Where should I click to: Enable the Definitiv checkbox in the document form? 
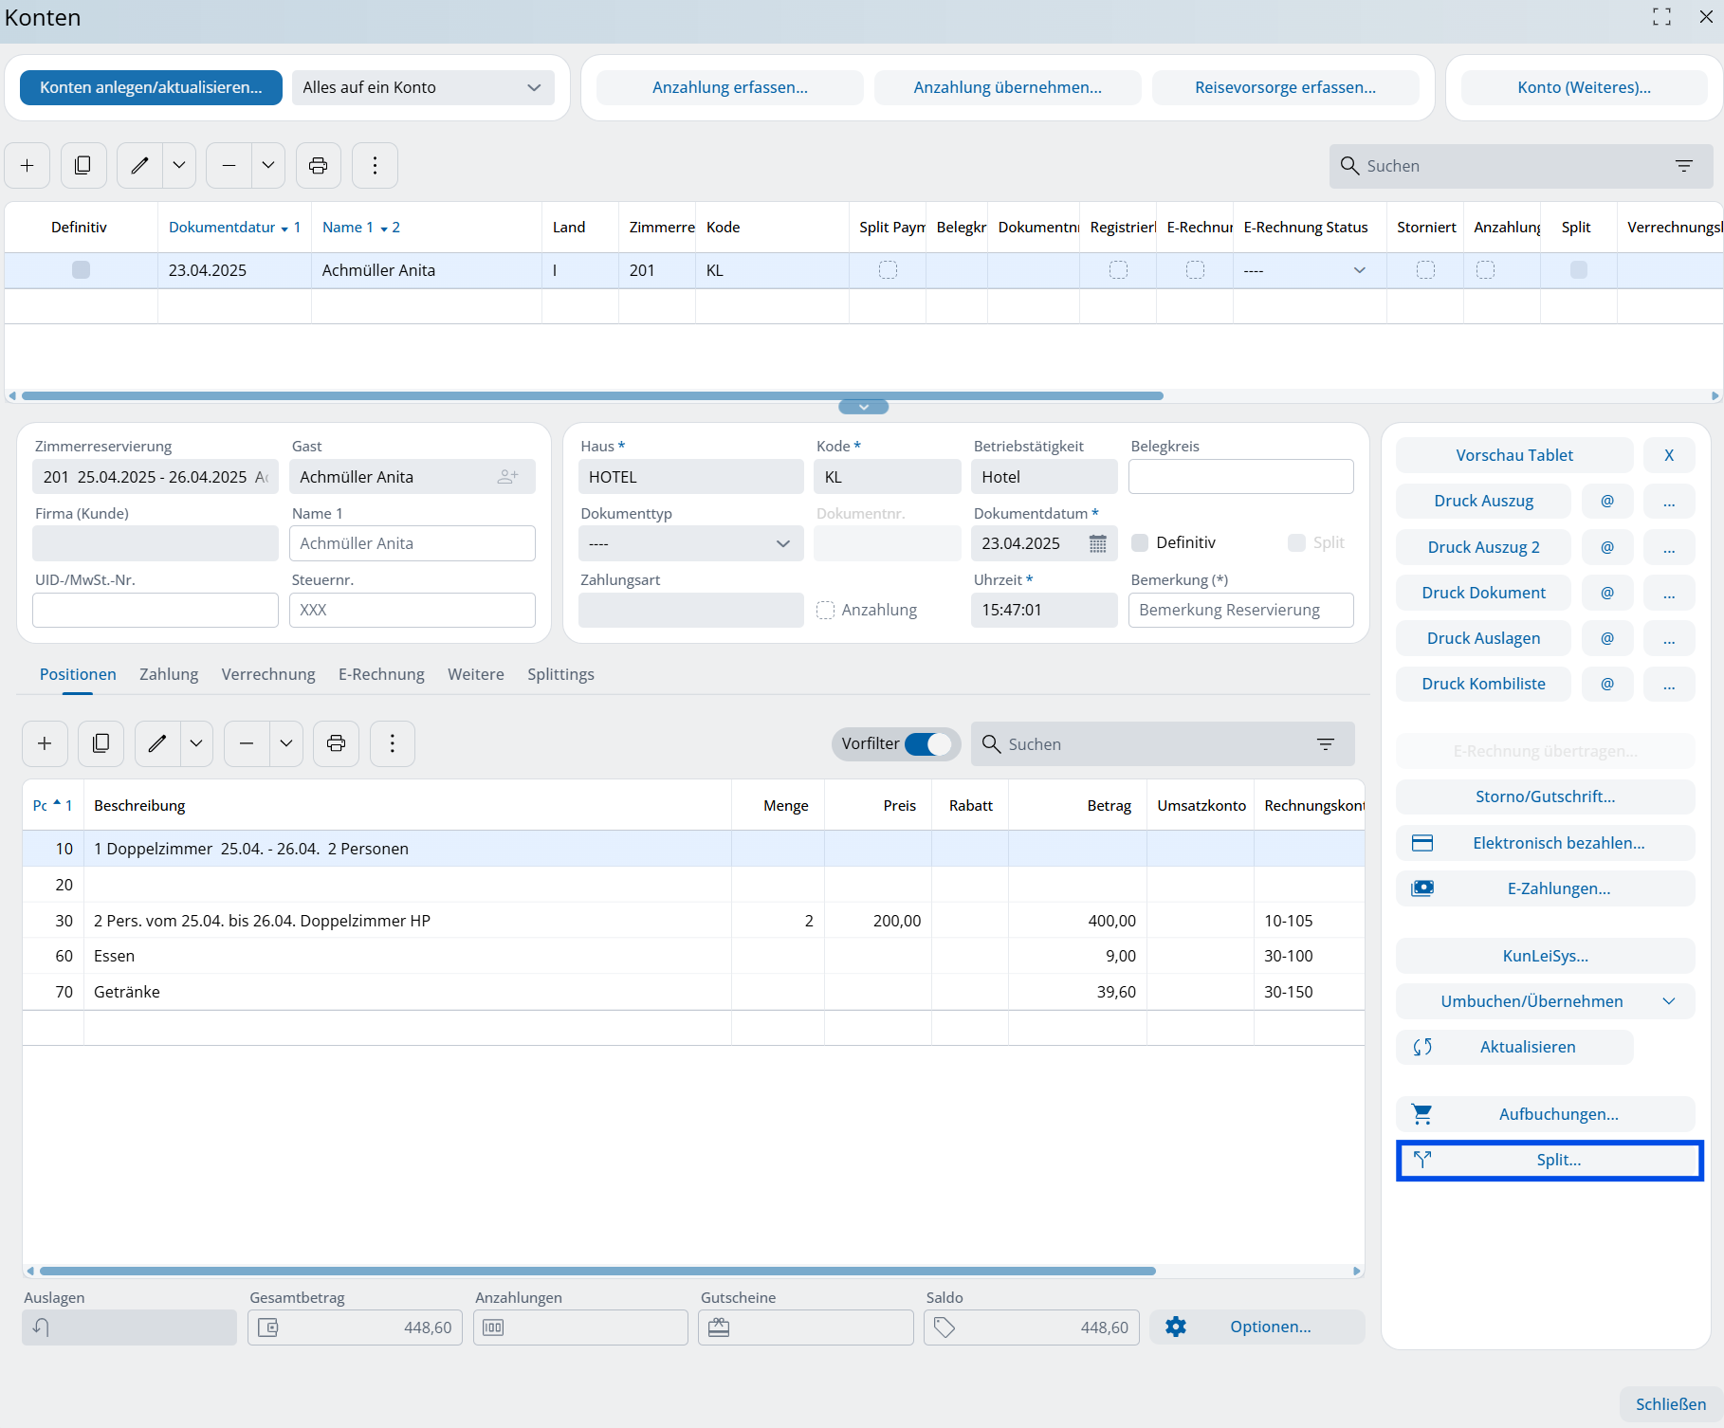[1141, 542]
